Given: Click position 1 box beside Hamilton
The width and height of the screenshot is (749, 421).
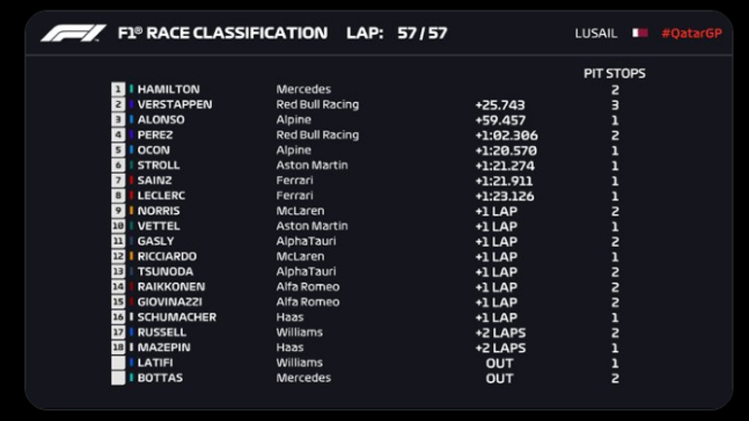Looking at the screenshot, I should (119, 89).
